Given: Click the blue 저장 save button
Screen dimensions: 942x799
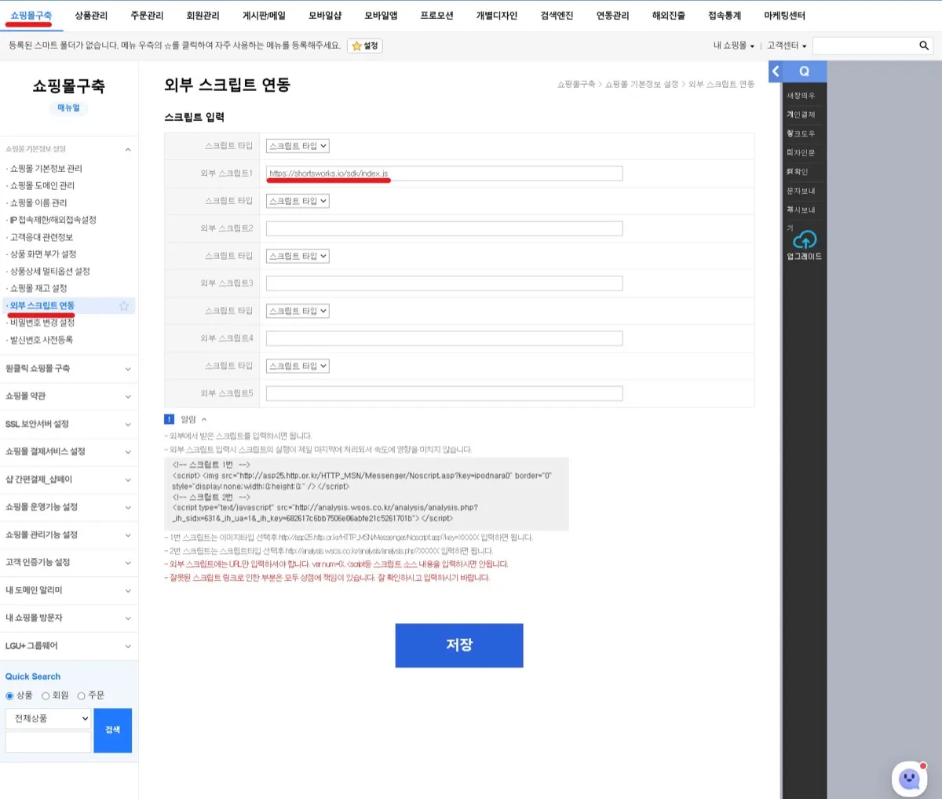Looking at the screenshot, I should [459, 645].
